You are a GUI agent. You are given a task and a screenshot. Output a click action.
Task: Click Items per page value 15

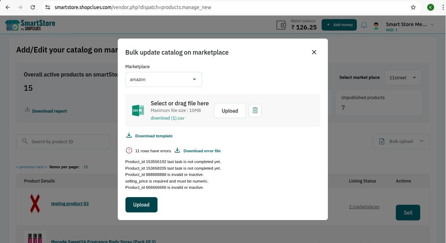click(x=85, y=167)
